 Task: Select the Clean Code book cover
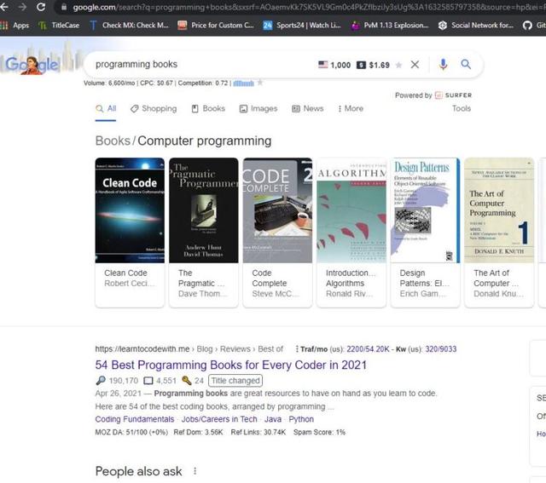pyautogui.click(x=129, y=209)
